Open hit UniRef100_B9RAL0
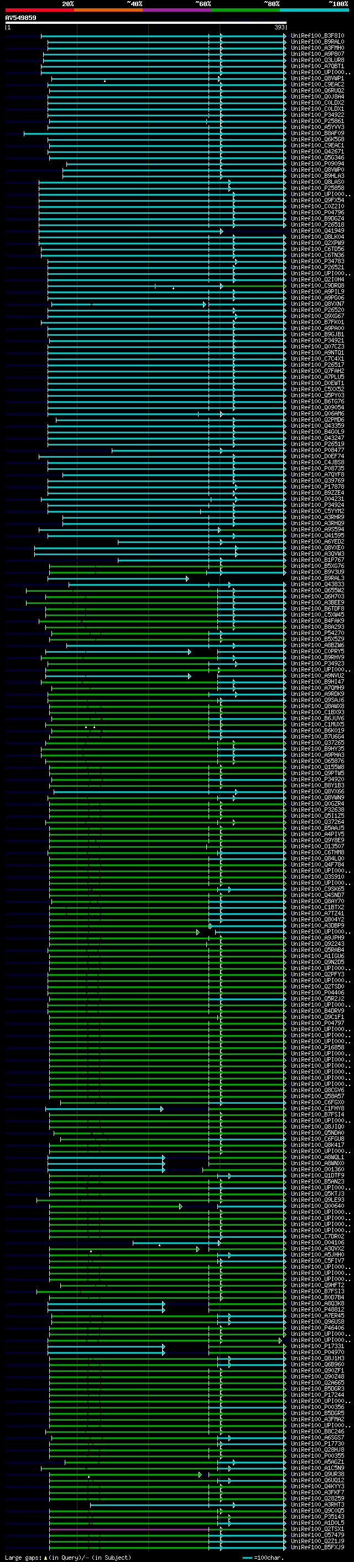 317,42
